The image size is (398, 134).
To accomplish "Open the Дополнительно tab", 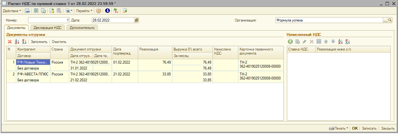I will point(82,27).
